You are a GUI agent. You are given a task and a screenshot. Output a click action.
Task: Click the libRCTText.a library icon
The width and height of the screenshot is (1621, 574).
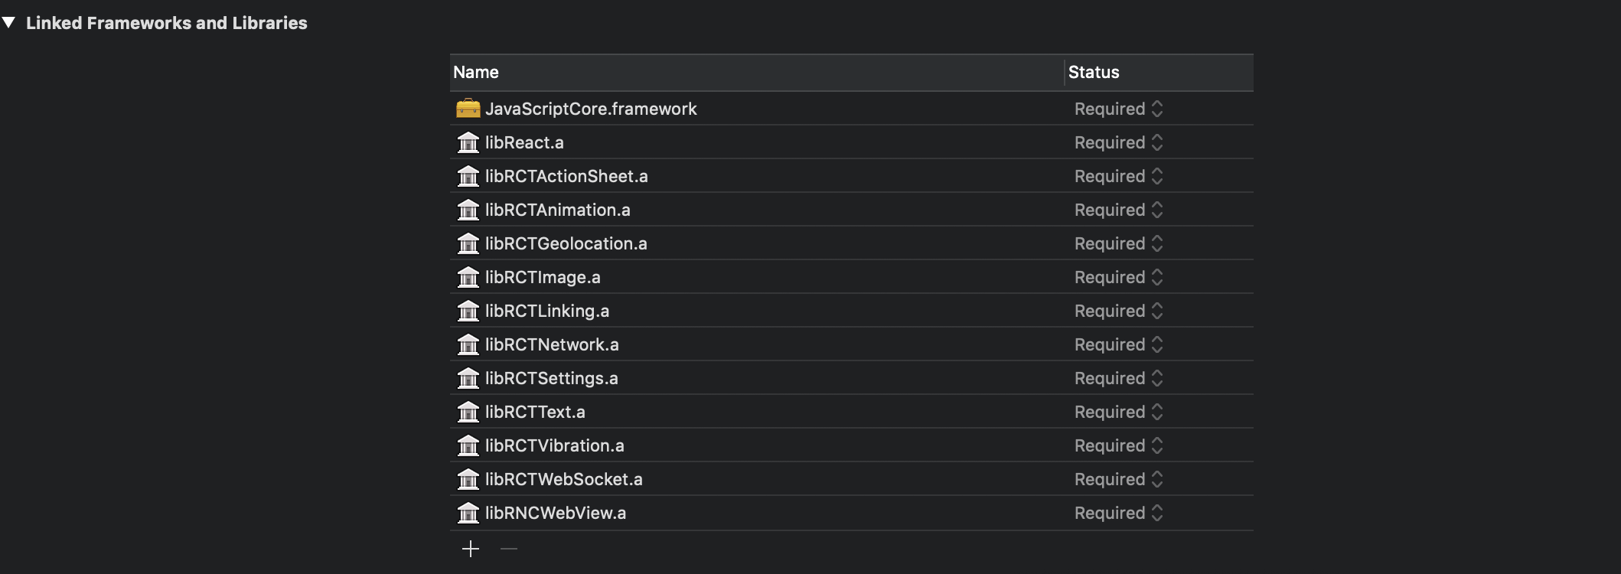(468, 412)
